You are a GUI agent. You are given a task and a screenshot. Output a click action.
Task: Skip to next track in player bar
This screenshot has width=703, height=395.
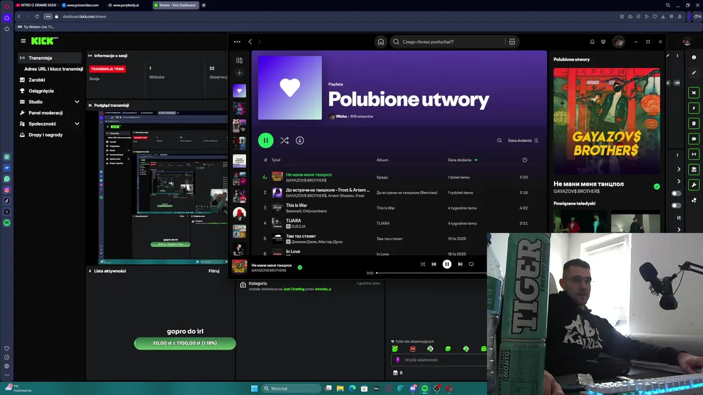(460, 264)
